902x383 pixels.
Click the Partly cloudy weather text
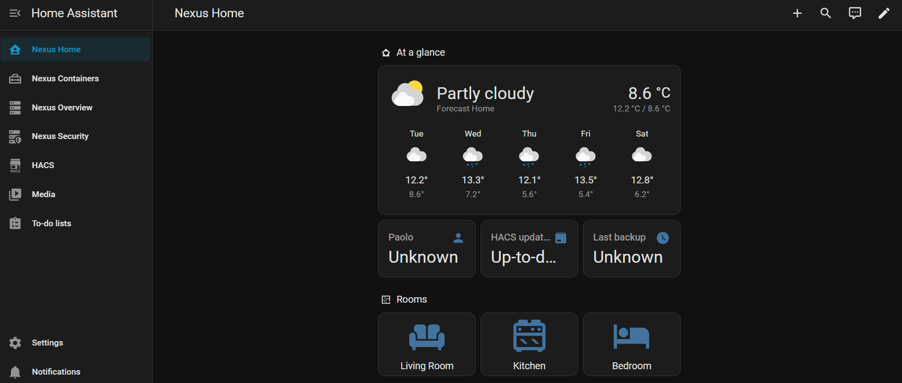(485, 93)
